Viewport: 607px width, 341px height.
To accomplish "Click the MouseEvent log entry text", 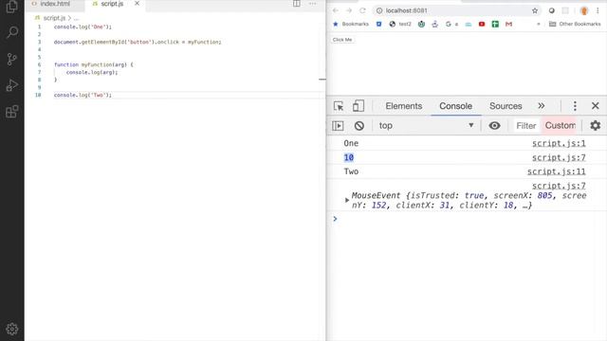I will pyautogui.click(x=469, y=200).
